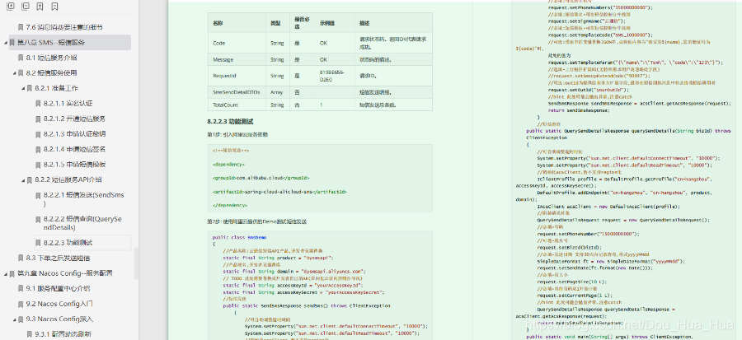Click the plain bookmark icon in the bookmark toolbar
742x340 pixels.
pyautogui.click(x=55, y=7)
